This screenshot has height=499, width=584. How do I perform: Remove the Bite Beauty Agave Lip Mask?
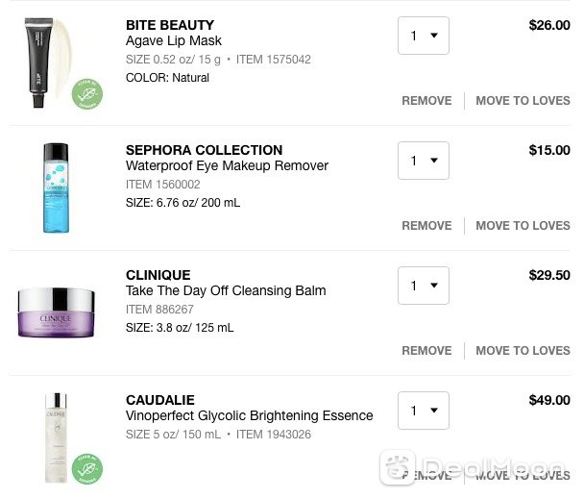click(x=426, y=101)
